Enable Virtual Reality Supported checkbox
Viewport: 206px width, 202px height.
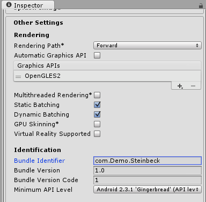[97, 134]
